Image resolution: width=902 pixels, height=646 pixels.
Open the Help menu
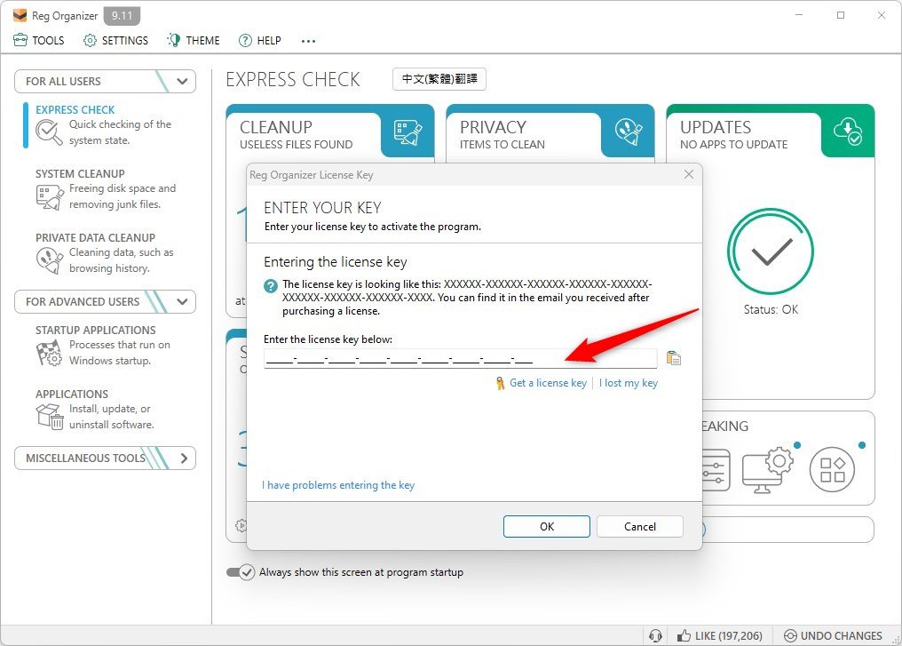click(260, 40)
